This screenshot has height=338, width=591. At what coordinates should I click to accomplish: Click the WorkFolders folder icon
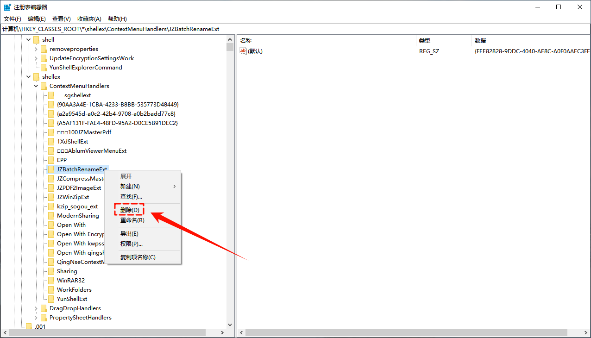point(51,289)
